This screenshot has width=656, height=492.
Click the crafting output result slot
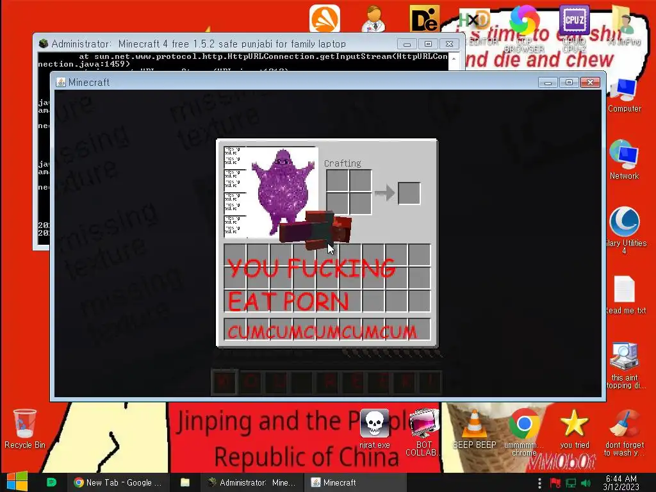tap(409, 193)
